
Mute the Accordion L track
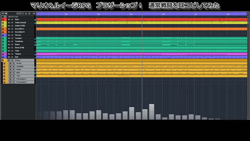tap(9, 29)
